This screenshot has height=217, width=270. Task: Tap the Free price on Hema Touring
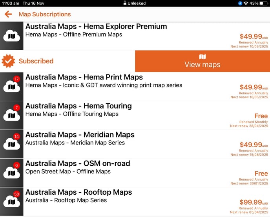261,116
